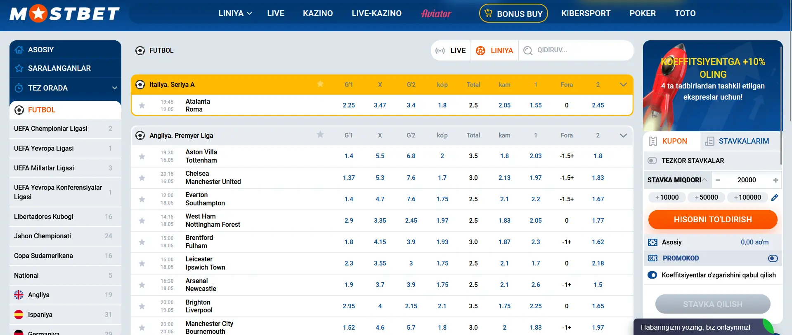Image resolution: width=792 pixels, height=335 pixels.
Task: Star the Everton vs Southampton match
Action: coord(142,199)
